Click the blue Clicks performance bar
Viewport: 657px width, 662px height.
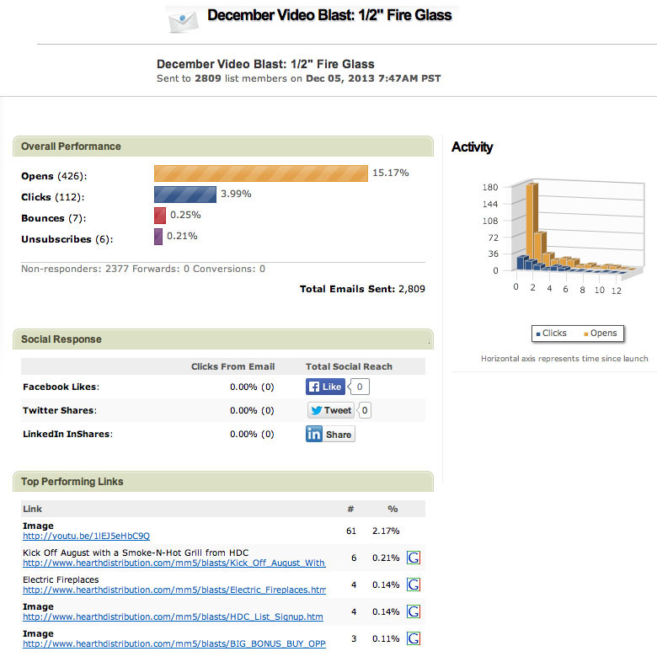[185, 195]
